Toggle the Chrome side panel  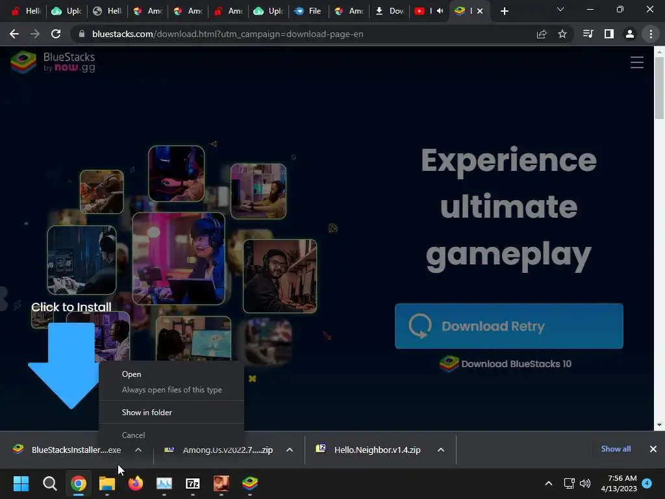click(x=609, y=34)
